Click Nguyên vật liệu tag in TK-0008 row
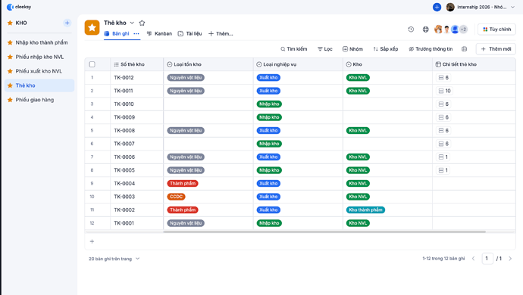The width and height of the screenshot is (523, 295). pyautogui.click(x=186, y=131)
